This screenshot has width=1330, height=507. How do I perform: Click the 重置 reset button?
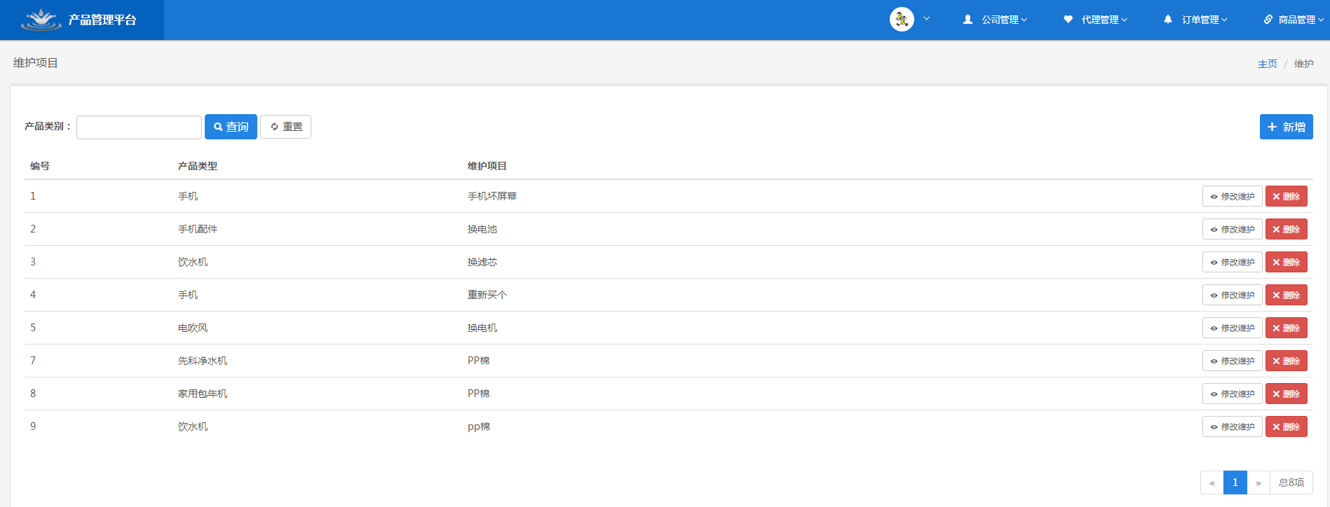click(x=285, y=127)
